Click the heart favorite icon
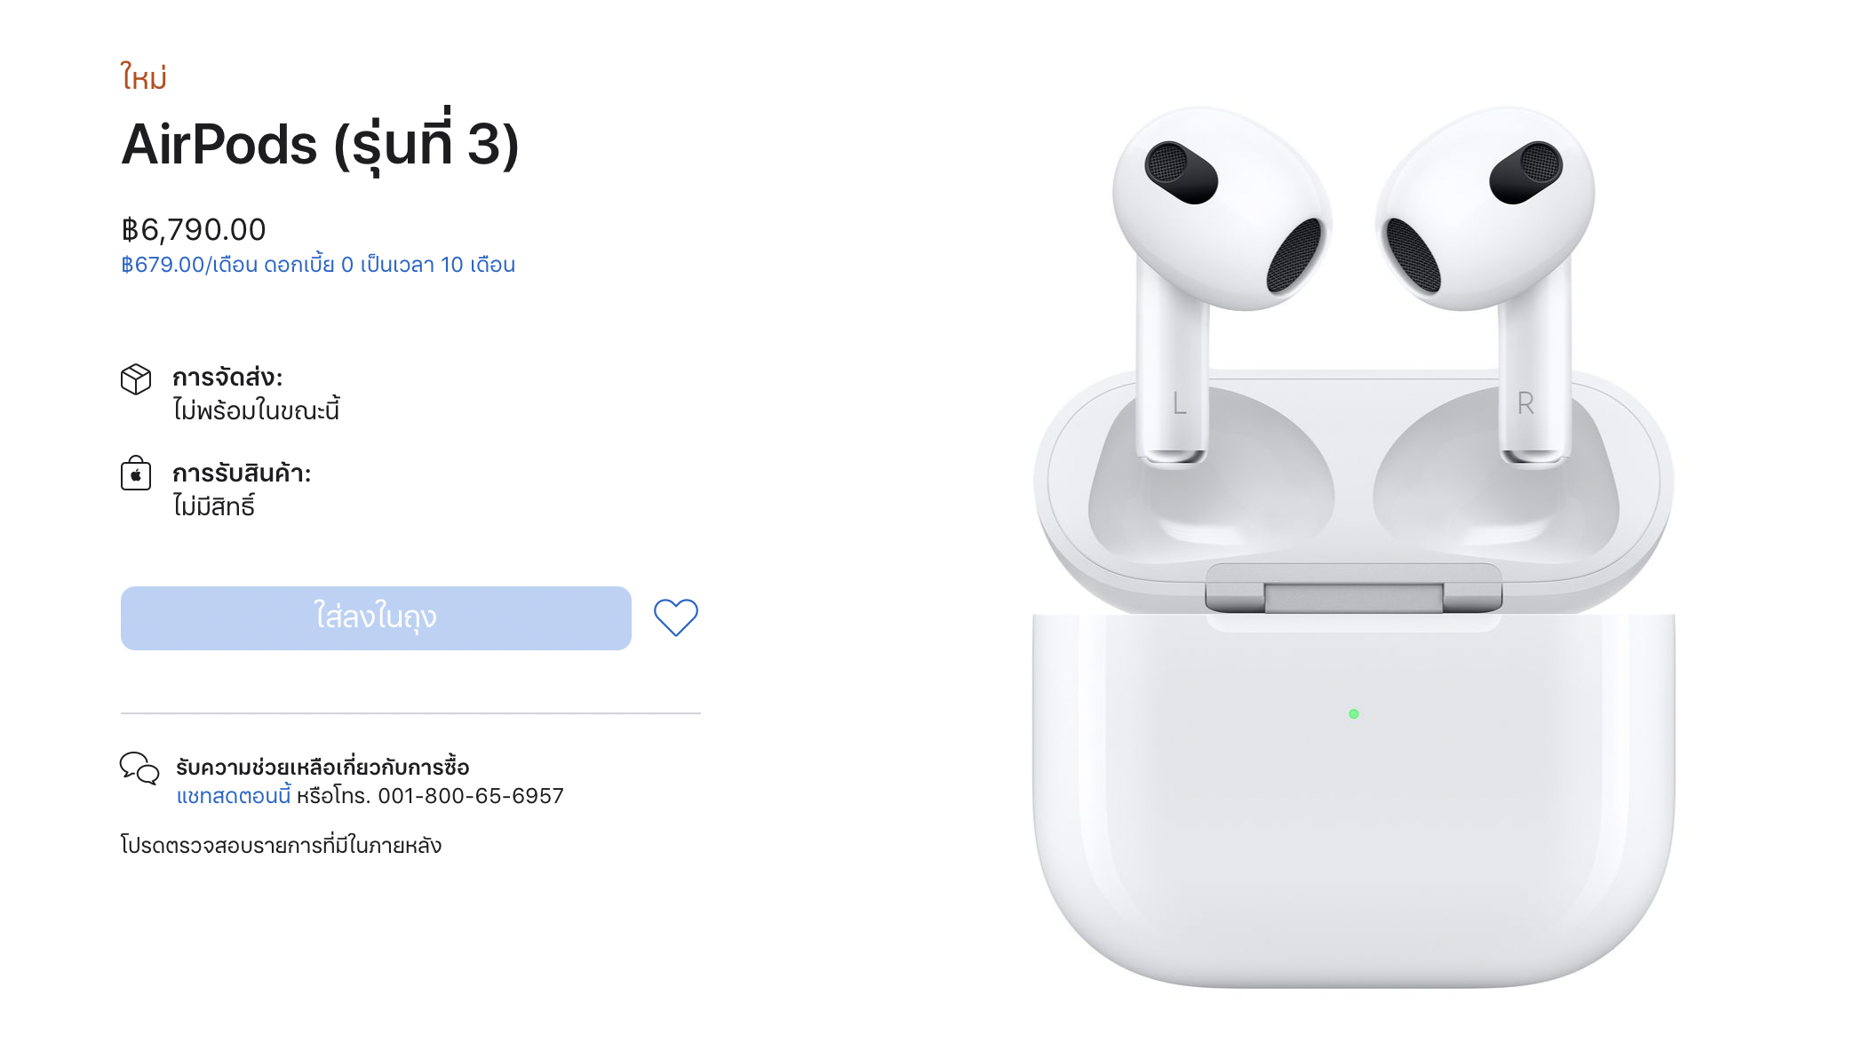 [676, 617]
